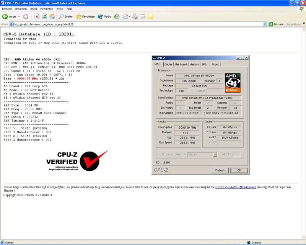Click the Stop loading icon

(37, 16)
